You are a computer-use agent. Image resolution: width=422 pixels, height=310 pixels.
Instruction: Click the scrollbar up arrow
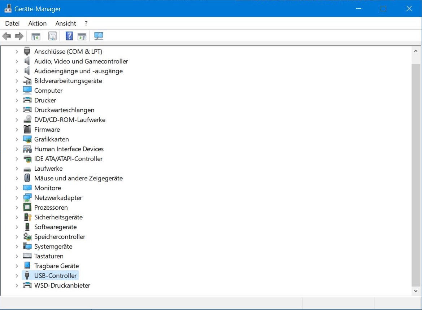[416, 51]
